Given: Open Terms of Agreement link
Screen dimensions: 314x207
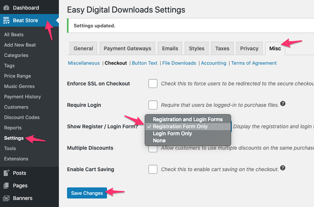Looking at the screenshot, I should pyautogui.click(x=254, y=63).
